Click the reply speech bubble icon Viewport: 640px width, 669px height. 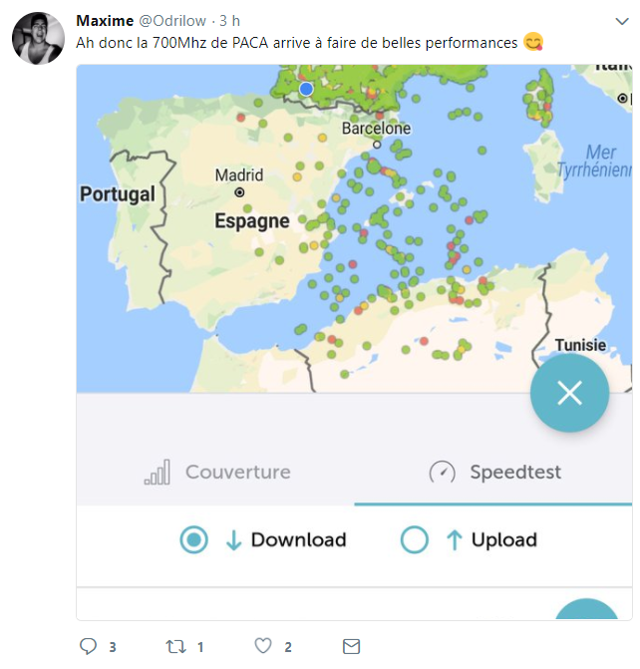point(87,647)
